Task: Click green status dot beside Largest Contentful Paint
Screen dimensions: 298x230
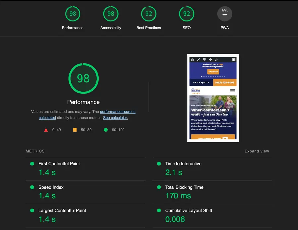Action: point(32,210)
